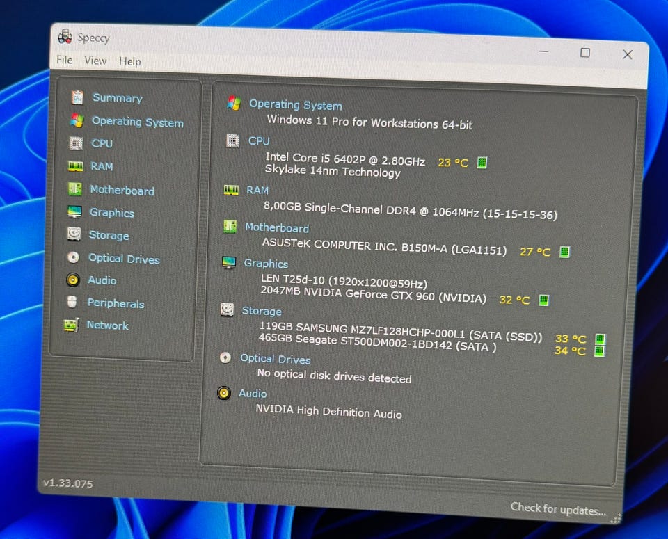
Task: Select the Peripherals mouse icon in sidebar
Action: 72,302
